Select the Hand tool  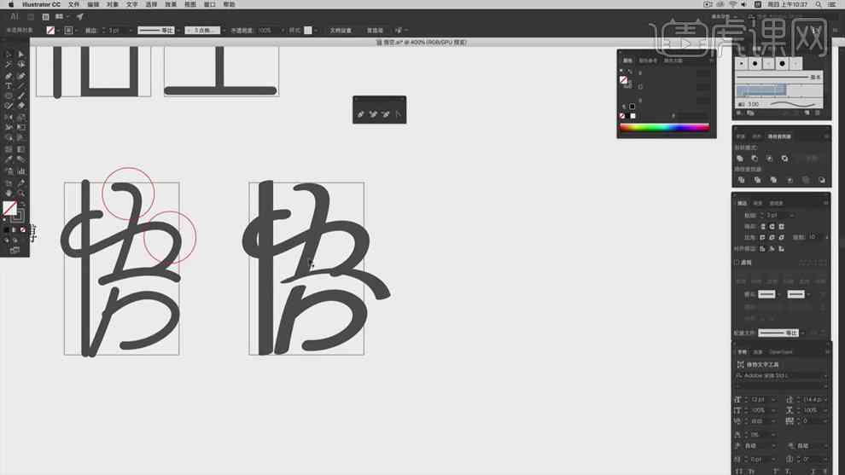pos(9,193)
